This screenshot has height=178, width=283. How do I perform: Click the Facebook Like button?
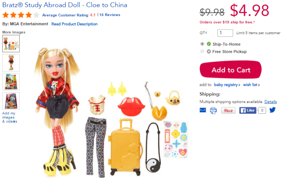coord(247,110)
